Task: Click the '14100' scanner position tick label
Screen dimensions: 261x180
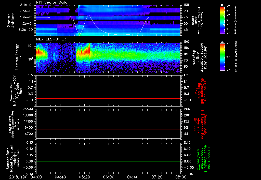Action: tap(28, 121)
